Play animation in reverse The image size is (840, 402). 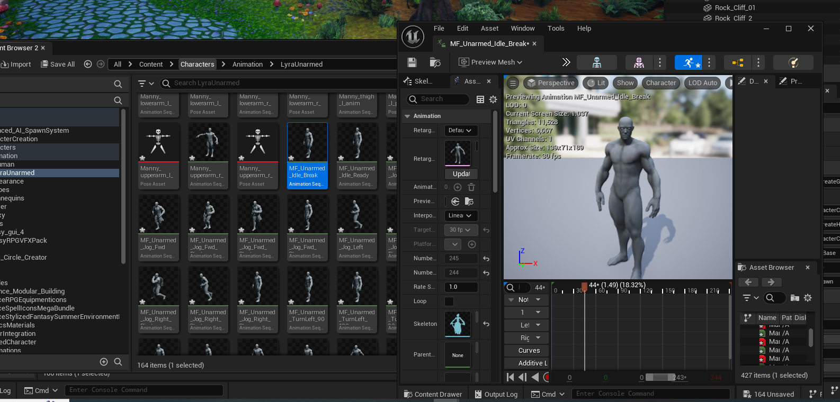tap(535, 377)
